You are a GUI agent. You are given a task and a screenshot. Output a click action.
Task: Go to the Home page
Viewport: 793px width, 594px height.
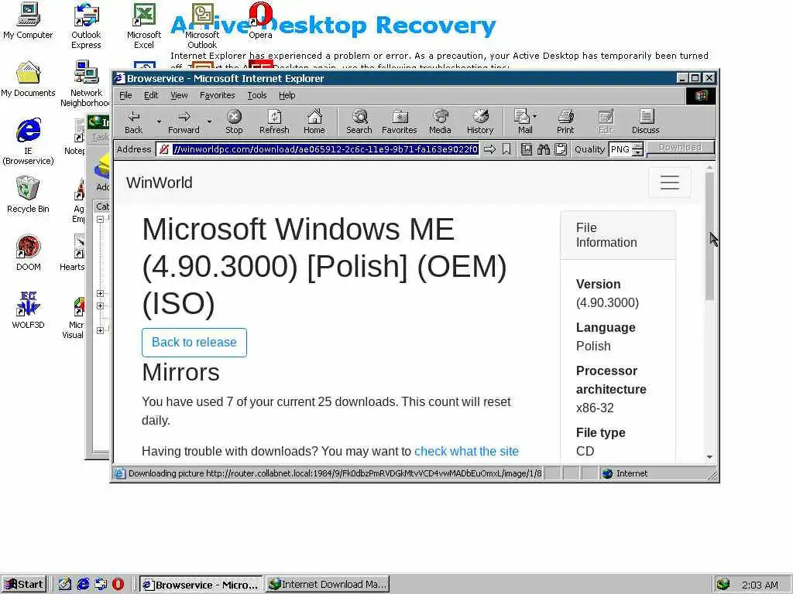[x=314, y=122]
